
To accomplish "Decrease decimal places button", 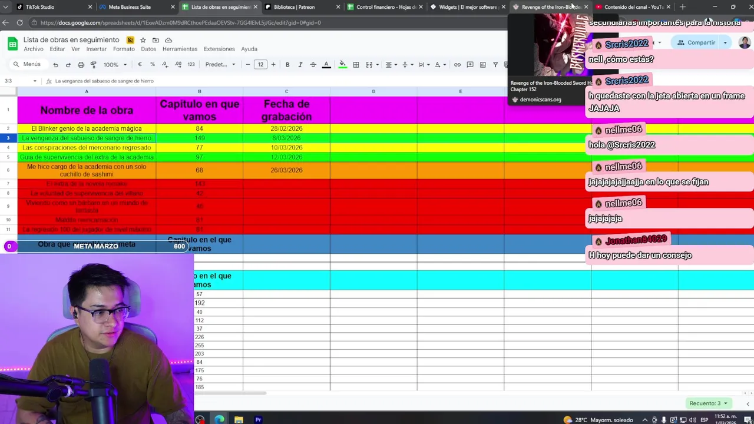I will (x=165, y=65).
